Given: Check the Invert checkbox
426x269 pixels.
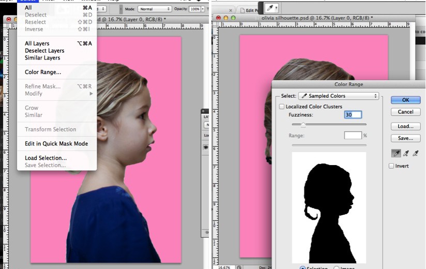Looking at the screenshot, I should pyautogui.click(x=391, y=166).
